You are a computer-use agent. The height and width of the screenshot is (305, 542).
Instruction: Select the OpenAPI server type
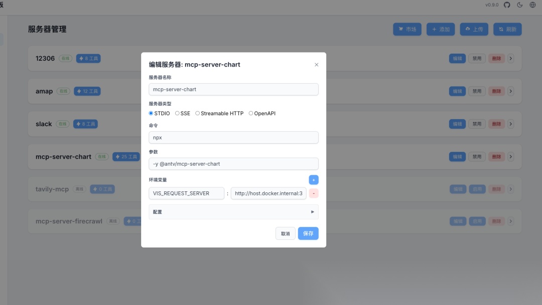[x=250, y=113]
